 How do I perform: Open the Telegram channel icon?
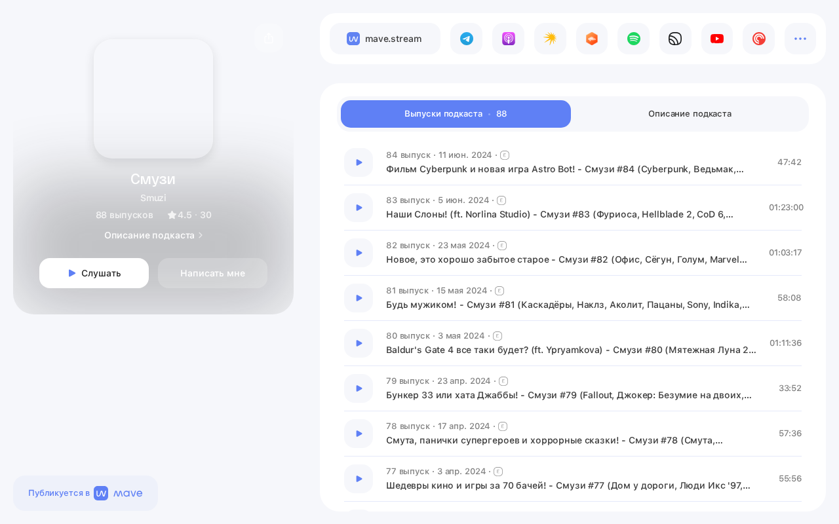(x=466, y=39)
